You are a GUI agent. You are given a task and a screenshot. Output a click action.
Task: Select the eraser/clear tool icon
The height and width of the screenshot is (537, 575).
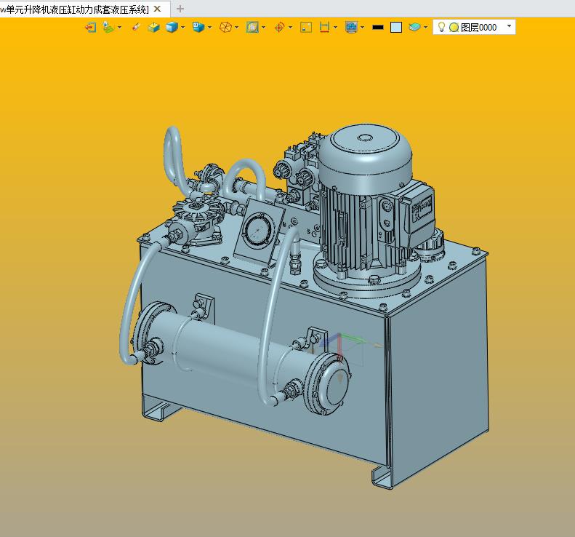coord(136,27)
